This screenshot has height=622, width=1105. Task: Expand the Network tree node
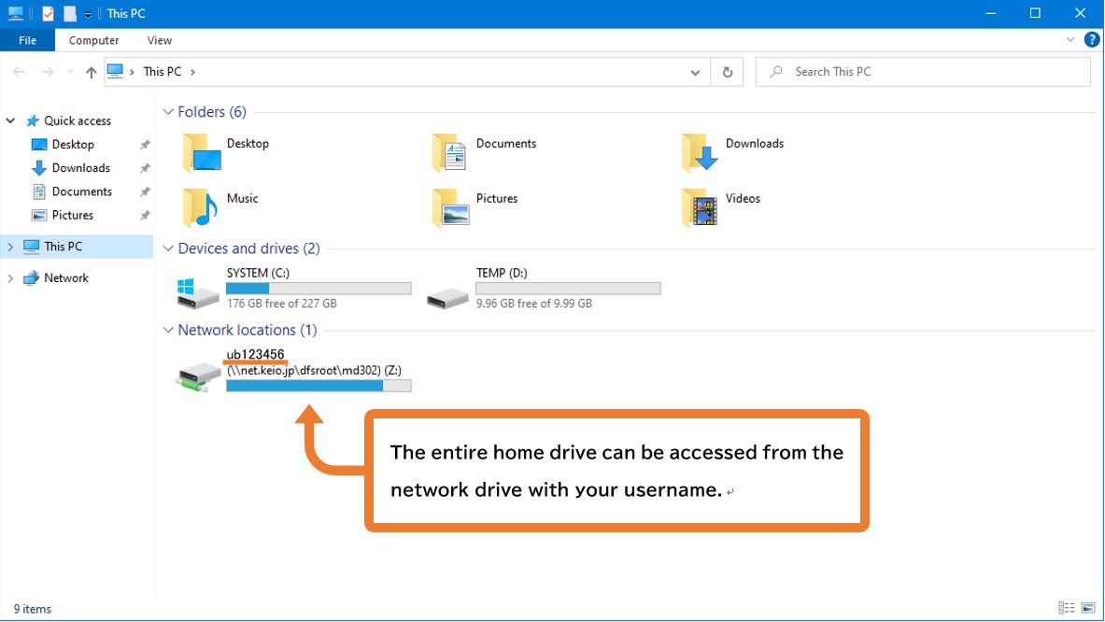[10, 278]
